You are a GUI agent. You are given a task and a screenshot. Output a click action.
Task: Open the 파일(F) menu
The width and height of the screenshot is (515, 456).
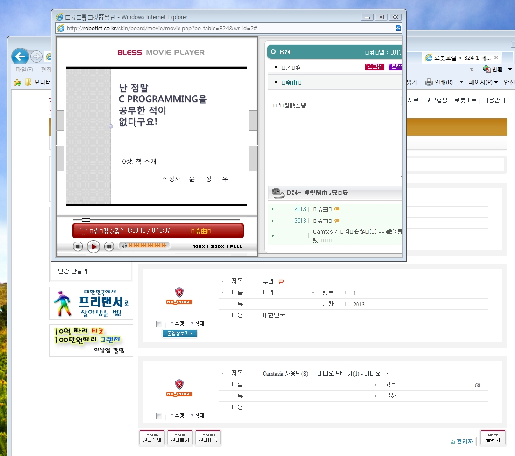coord(24,70)
